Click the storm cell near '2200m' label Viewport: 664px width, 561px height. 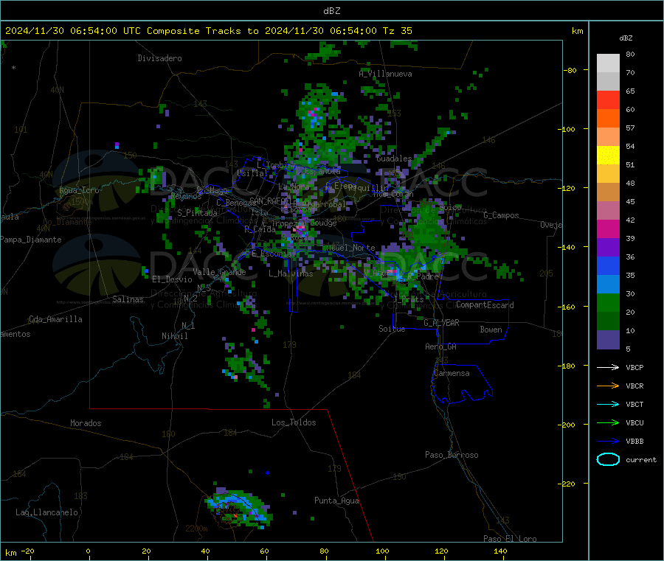[x=239, y=509]
